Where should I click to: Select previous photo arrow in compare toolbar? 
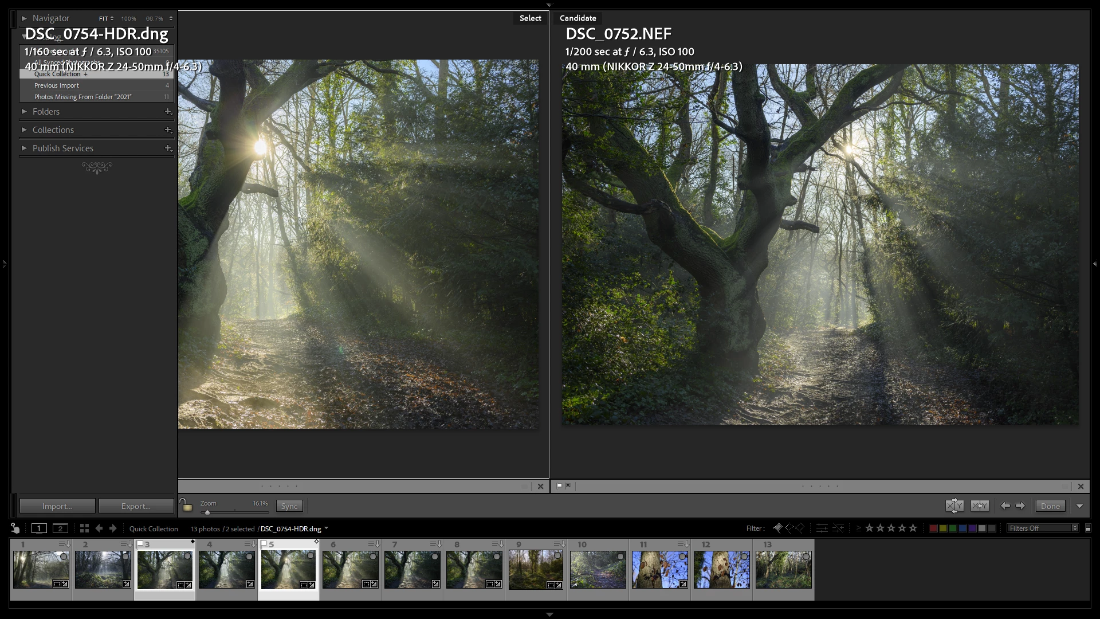click(x=1005, y=506)
